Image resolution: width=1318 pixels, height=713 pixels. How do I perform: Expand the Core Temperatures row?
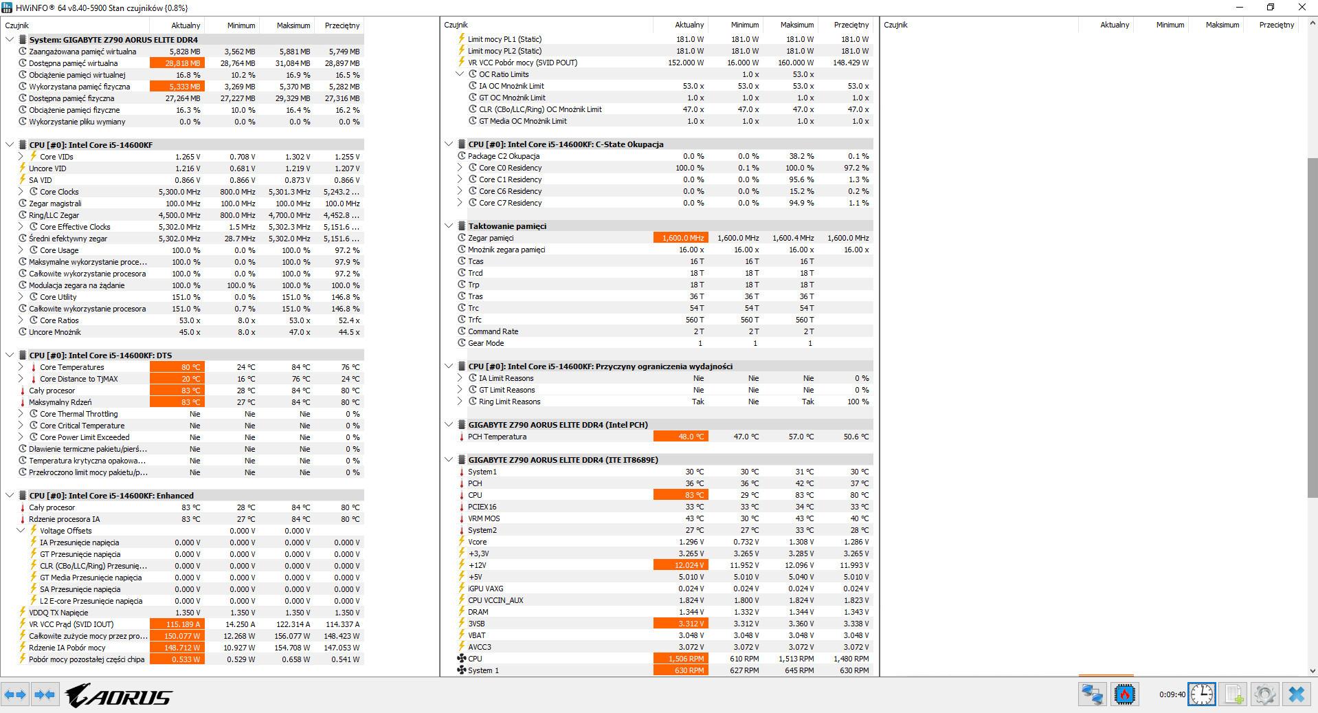[x=21, y=367]
